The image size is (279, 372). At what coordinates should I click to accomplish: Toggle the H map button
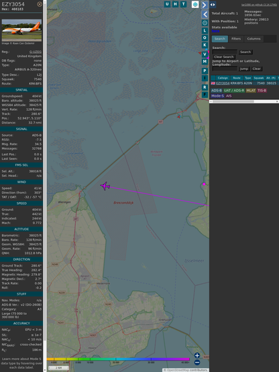pyautogui.click(x=175, y=4)
